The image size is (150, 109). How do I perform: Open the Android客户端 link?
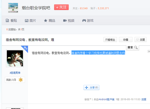pos(106,99)
